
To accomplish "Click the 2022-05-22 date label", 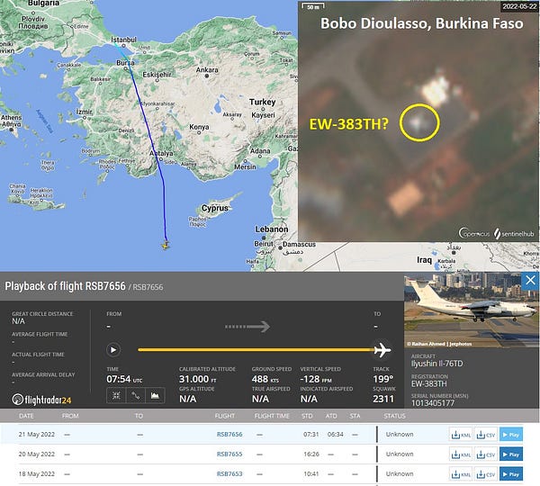I will pyautogui.click(x=519, y=6).
